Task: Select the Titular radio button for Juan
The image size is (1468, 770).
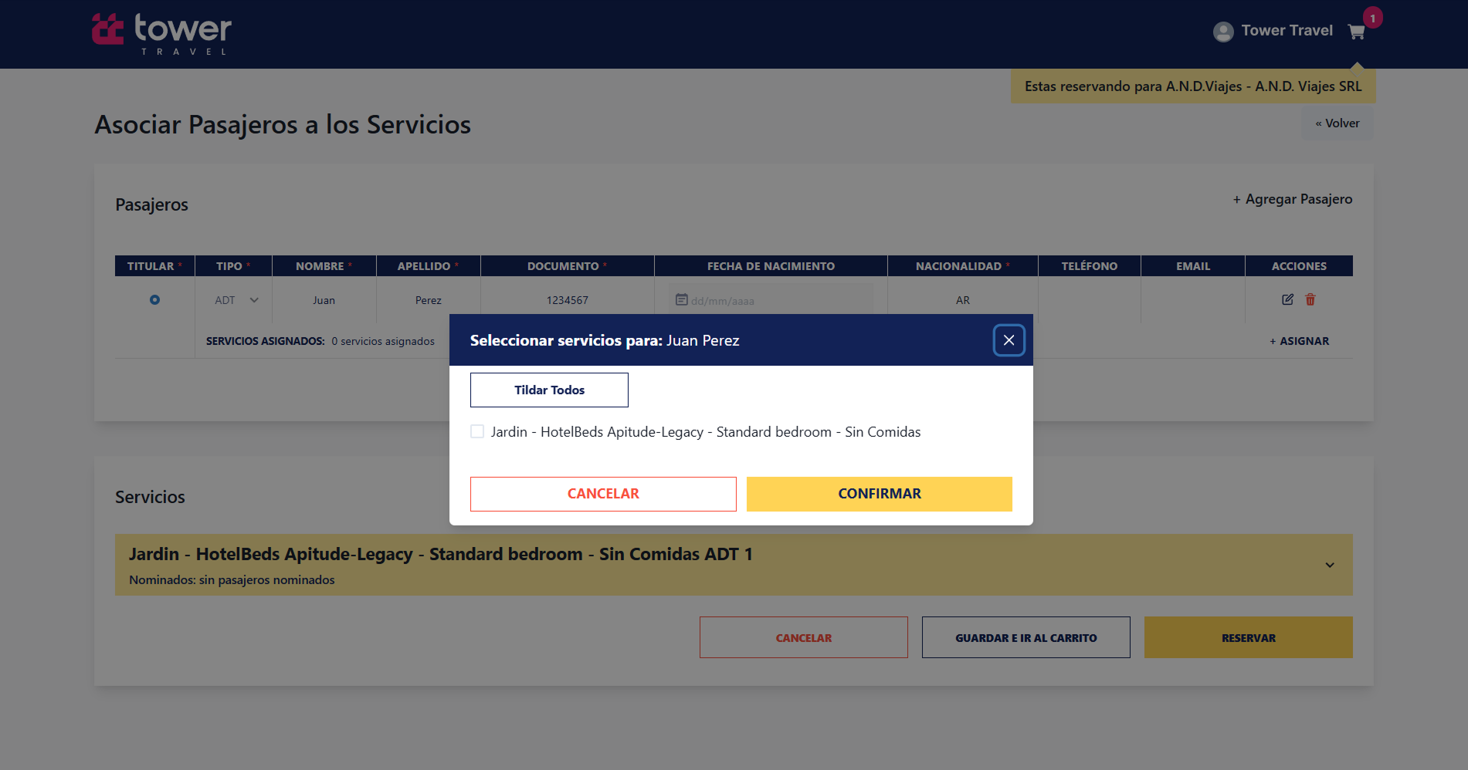Action: coord(154,299)
